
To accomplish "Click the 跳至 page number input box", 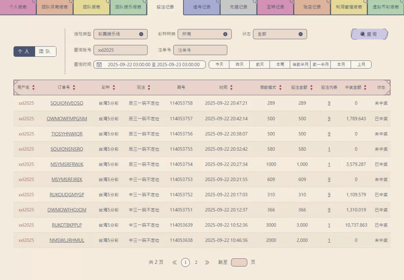I will (x=239, y=262).
